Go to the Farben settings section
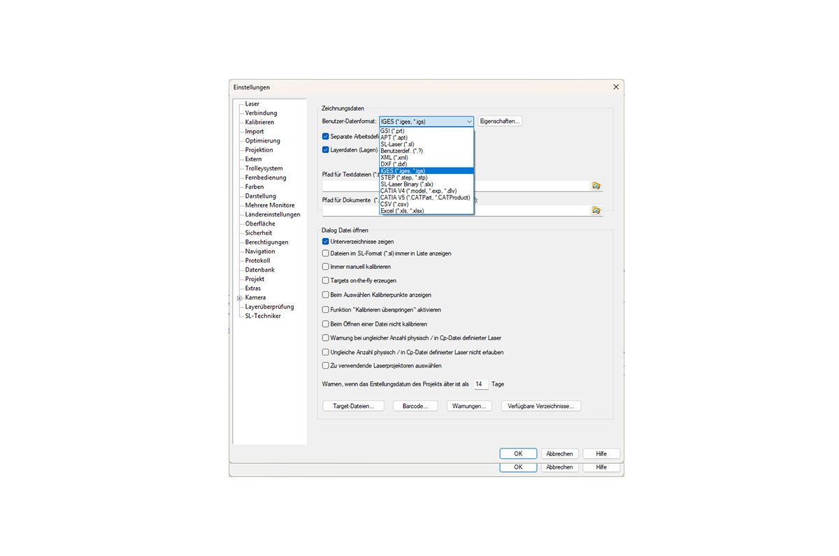839x556 pixels. point(253,186)
